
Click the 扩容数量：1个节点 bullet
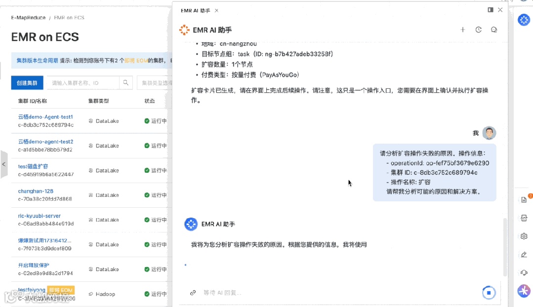pos(224,65)
